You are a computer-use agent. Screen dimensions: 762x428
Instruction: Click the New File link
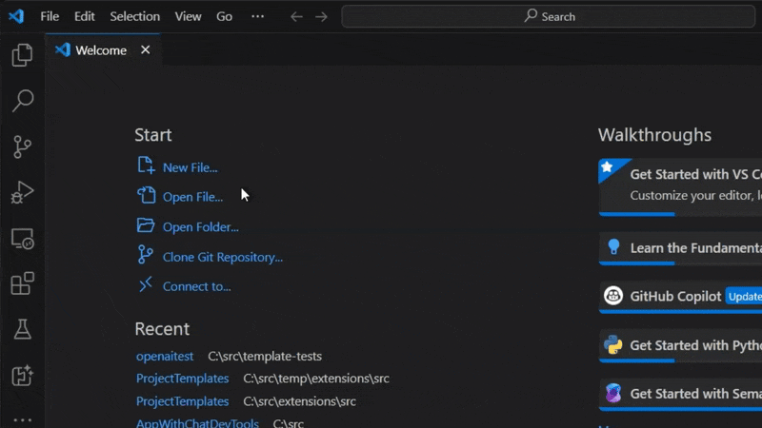[x=190, y=167]
